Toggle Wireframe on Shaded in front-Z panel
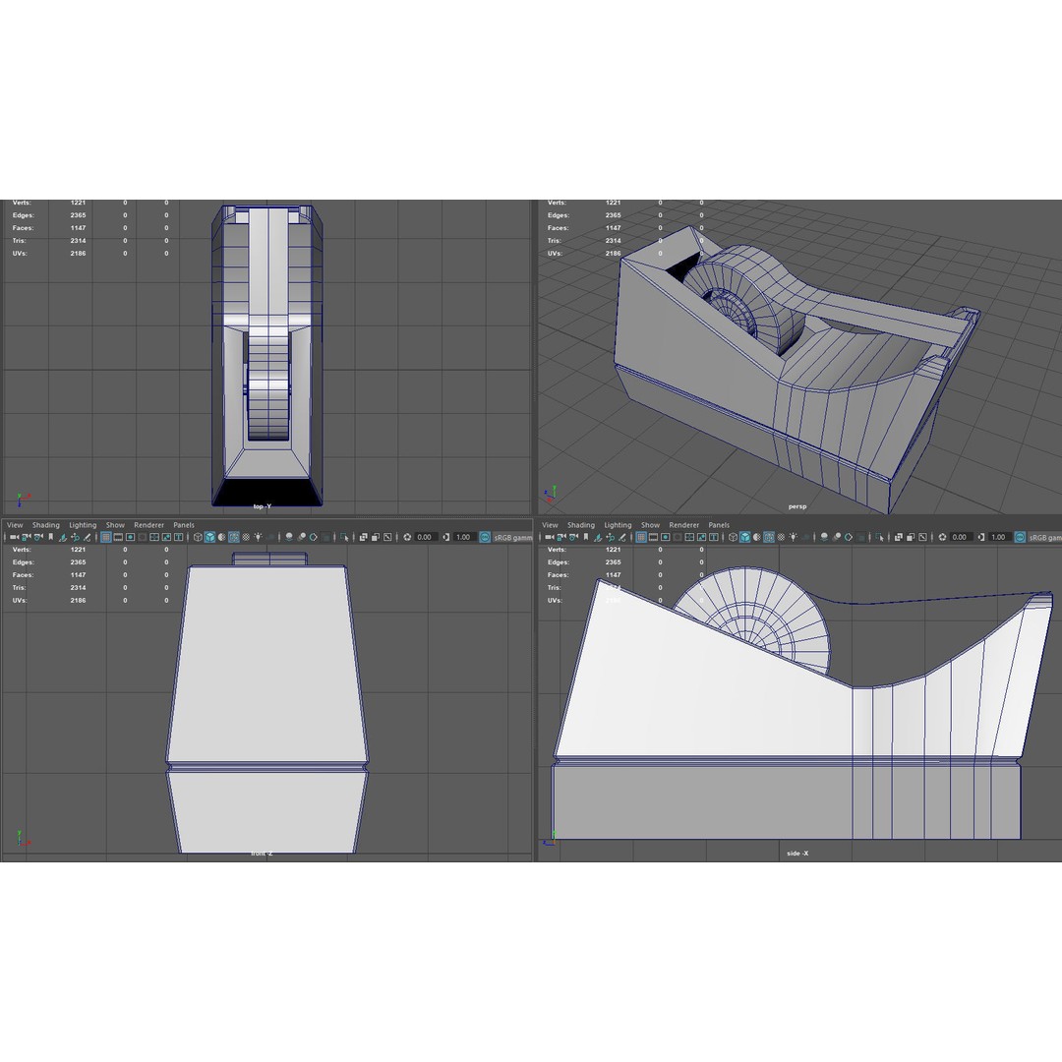Image resolution: width=1062 pixels, height=1062 pixels. click(x=234, y=537)
